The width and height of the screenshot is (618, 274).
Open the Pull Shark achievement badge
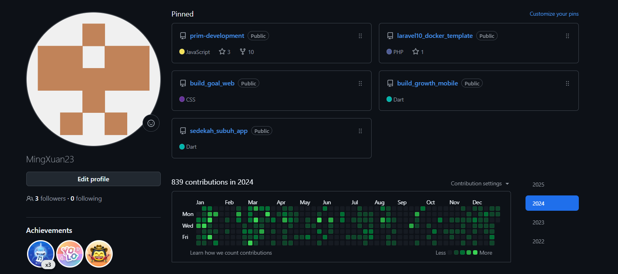(x=41, y=254)
